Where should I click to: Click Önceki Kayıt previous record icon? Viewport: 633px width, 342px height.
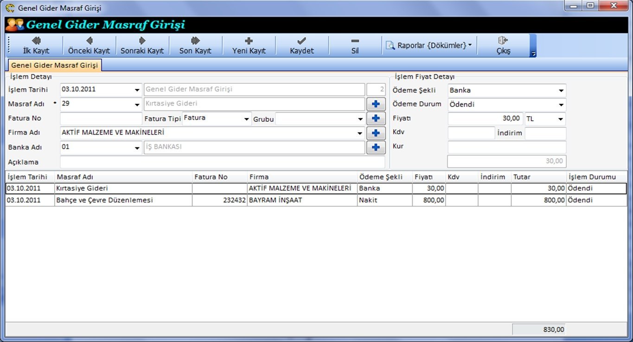click(89, 41)
